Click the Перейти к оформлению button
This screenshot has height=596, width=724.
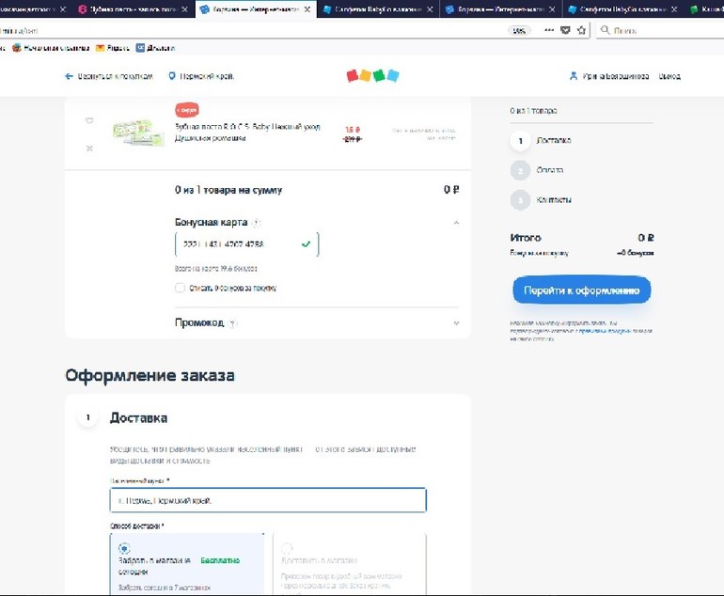click(x=582, y=290)
